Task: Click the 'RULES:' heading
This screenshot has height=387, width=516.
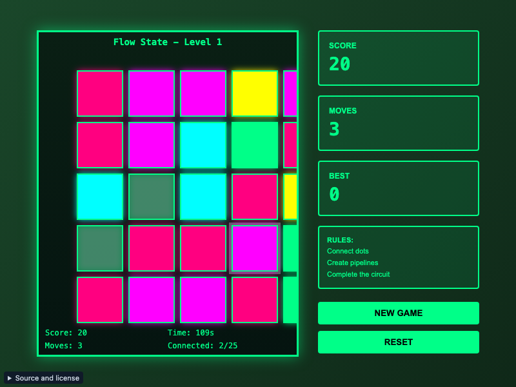Action: [340, 240]
